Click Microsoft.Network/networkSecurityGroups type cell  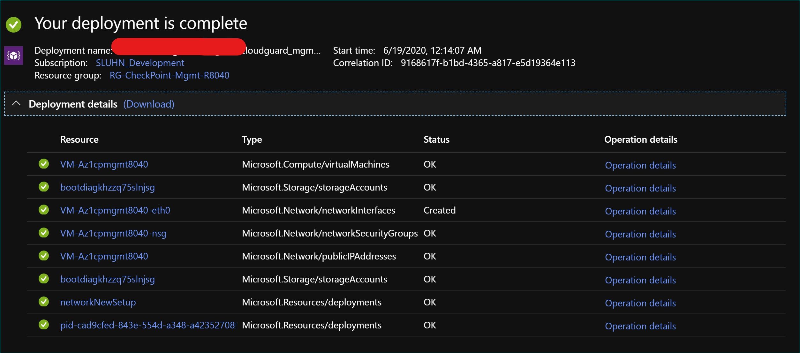330,233
